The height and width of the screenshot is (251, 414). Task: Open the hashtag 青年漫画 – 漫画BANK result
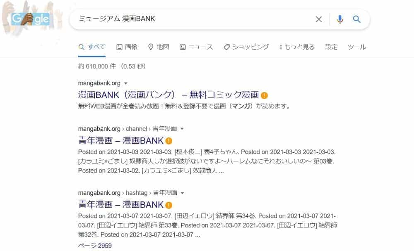click(x=121, y=205)
